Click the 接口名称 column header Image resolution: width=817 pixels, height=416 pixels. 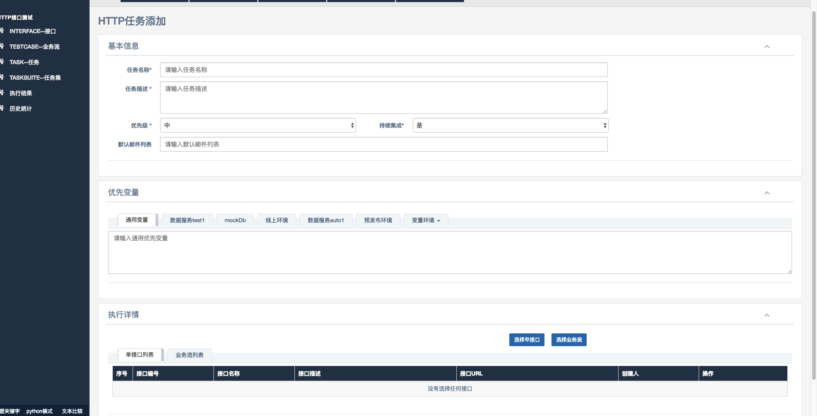tap(254, 373)
